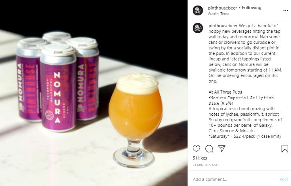The height and width of the screenshot is (186, 291).
Task: Open pinthousebeer username link in header
Action: pos(222,8)
